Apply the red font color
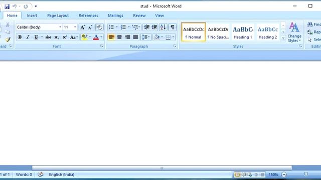The width and height of the screenshot is (321, 180). [96, 37]
